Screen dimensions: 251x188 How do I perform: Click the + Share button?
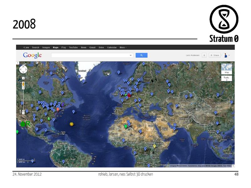tap(215, 55)
